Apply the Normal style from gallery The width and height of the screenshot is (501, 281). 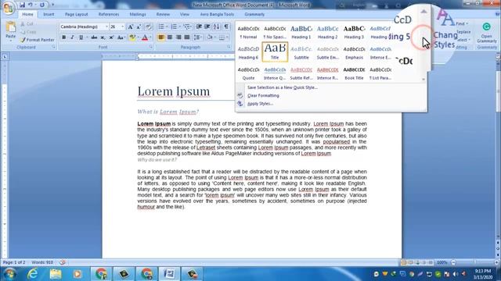pyautogui.click(x=248, y=32)
